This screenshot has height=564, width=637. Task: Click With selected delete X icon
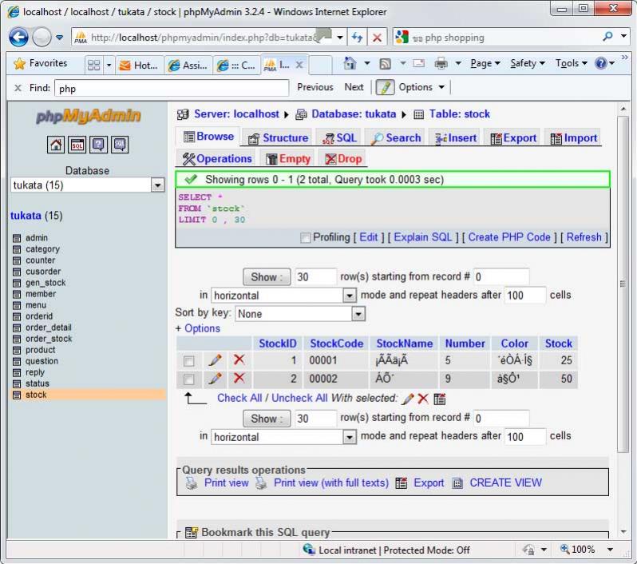tap(423, 399)
